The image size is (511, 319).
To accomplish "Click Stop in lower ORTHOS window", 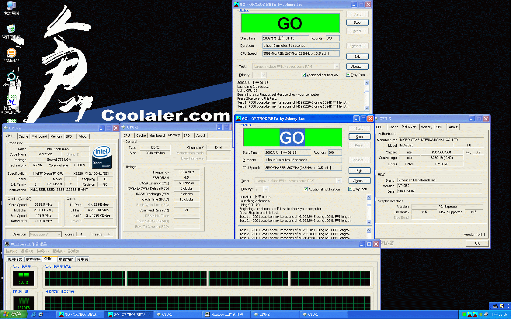I will point(359,137).
